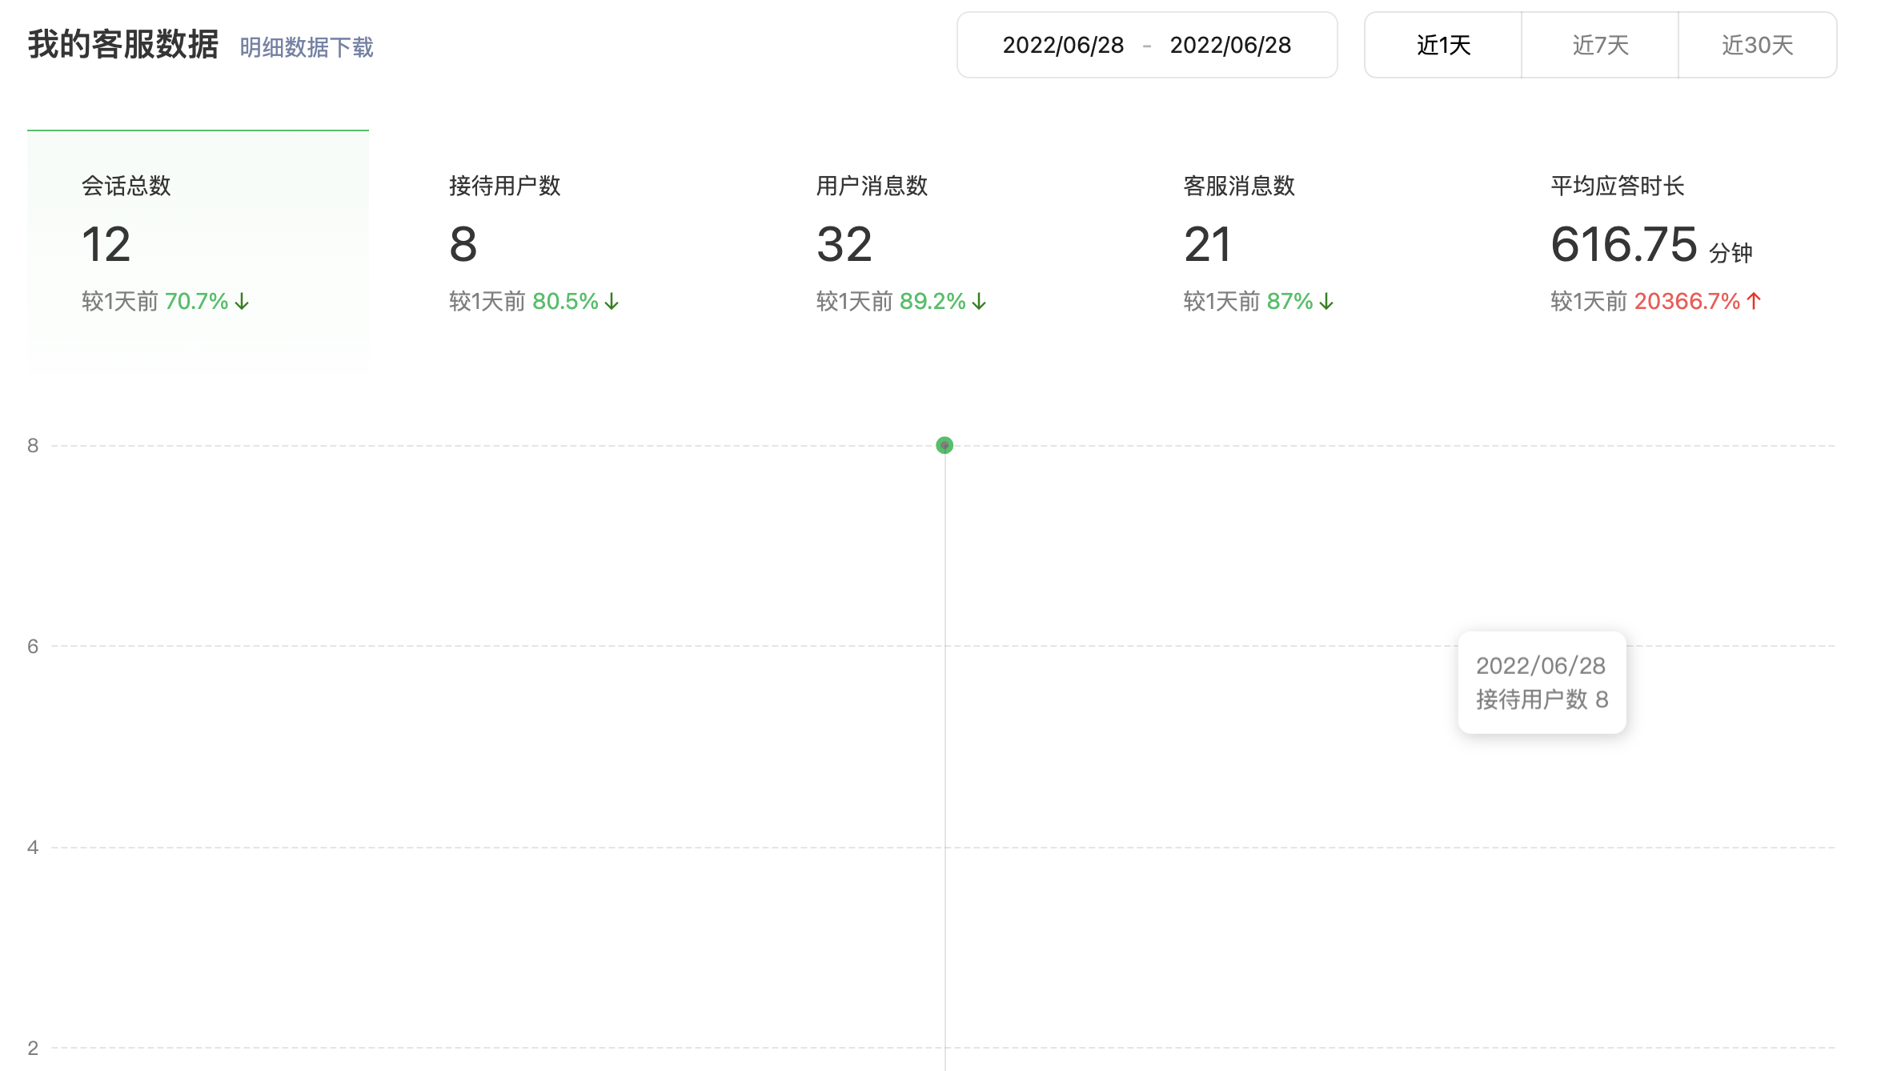Select the 近1天 range option
1897x1071 pixels.
[x=1443, y=45]
